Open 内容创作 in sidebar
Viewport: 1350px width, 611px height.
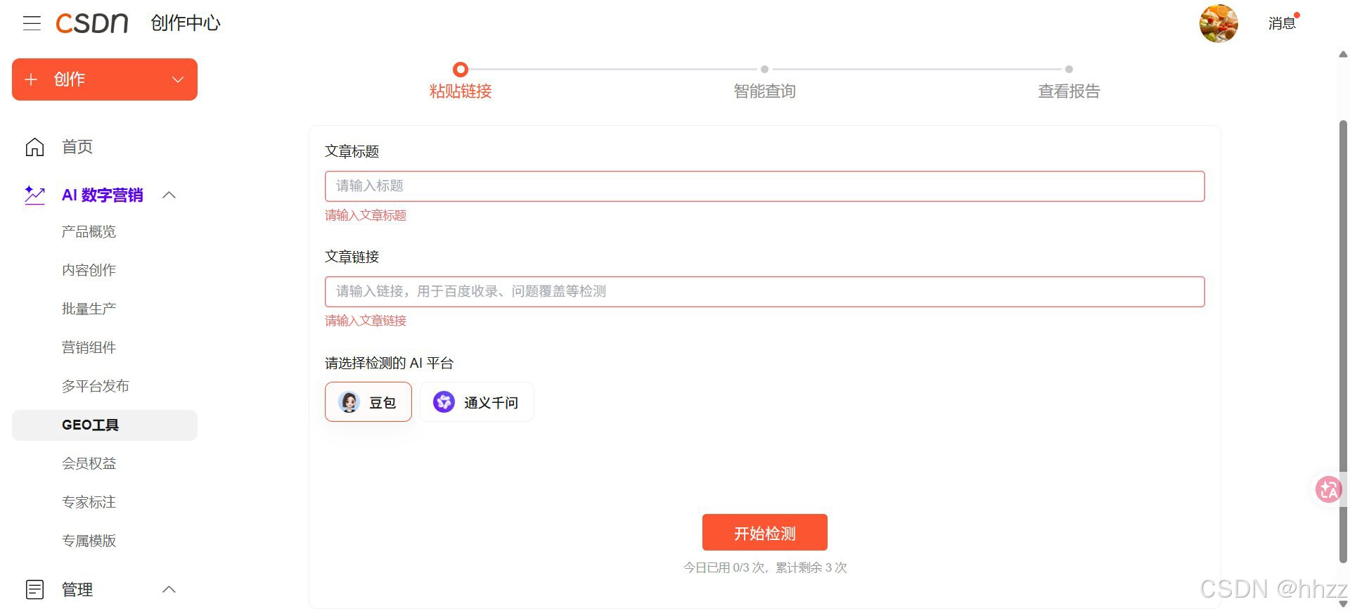(x=89, y=270)
